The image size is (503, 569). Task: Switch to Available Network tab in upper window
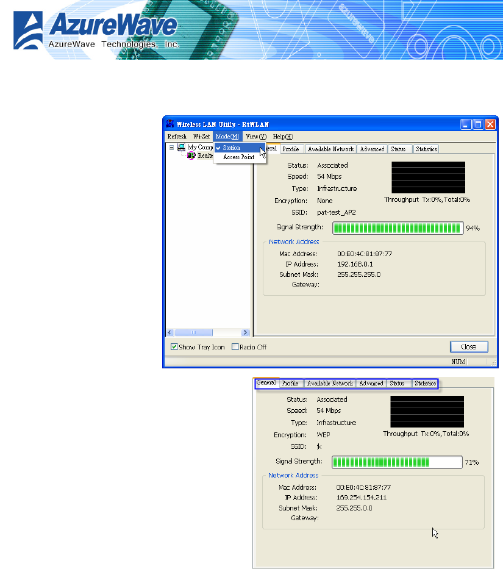[x=330, y=149]
